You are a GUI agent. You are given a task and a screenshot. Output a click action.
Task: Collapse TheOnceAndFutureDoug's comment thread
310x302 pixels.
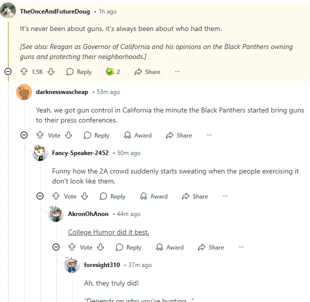tap(8, 71)
